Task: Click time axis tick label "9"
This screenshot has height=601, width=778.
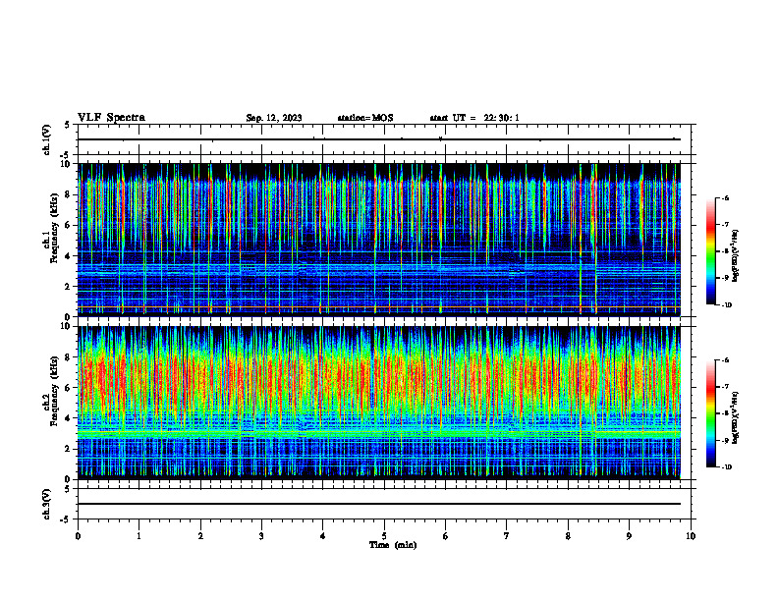Action: (629, 536)
